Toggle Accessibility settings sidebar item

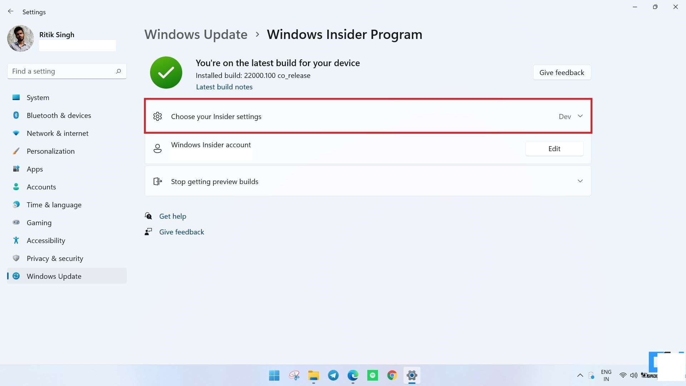46,241
